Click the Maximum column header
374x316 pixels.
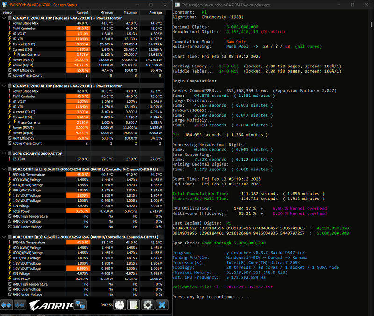[130, 12]
